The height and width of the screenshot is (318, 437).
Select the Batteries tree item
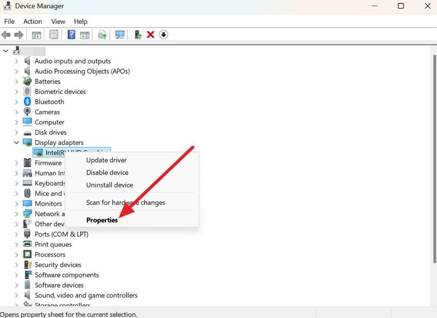[x=47, y=82]
